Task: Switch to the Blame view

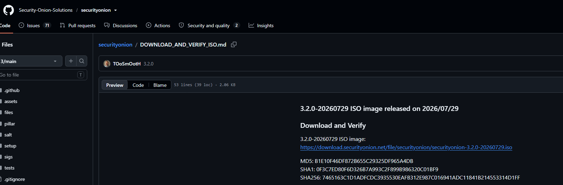Action: coord(160,85)
